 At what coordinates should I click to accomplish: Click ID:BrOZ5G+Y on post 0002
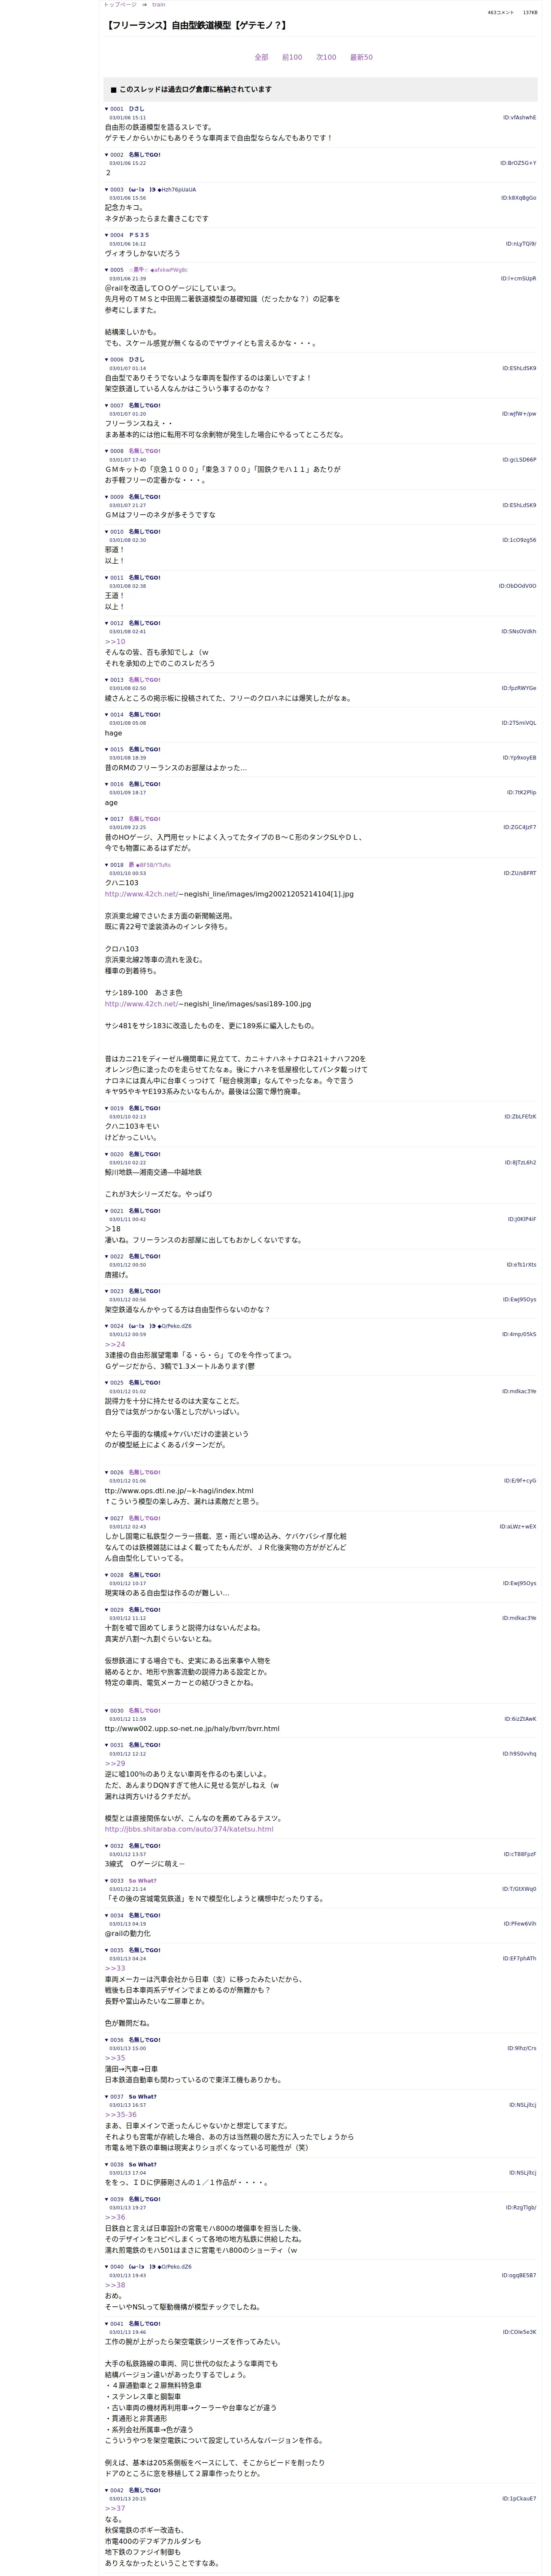point(518,163)
